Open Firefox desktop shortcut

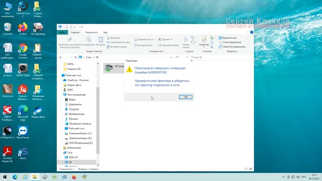pos(23,29)
